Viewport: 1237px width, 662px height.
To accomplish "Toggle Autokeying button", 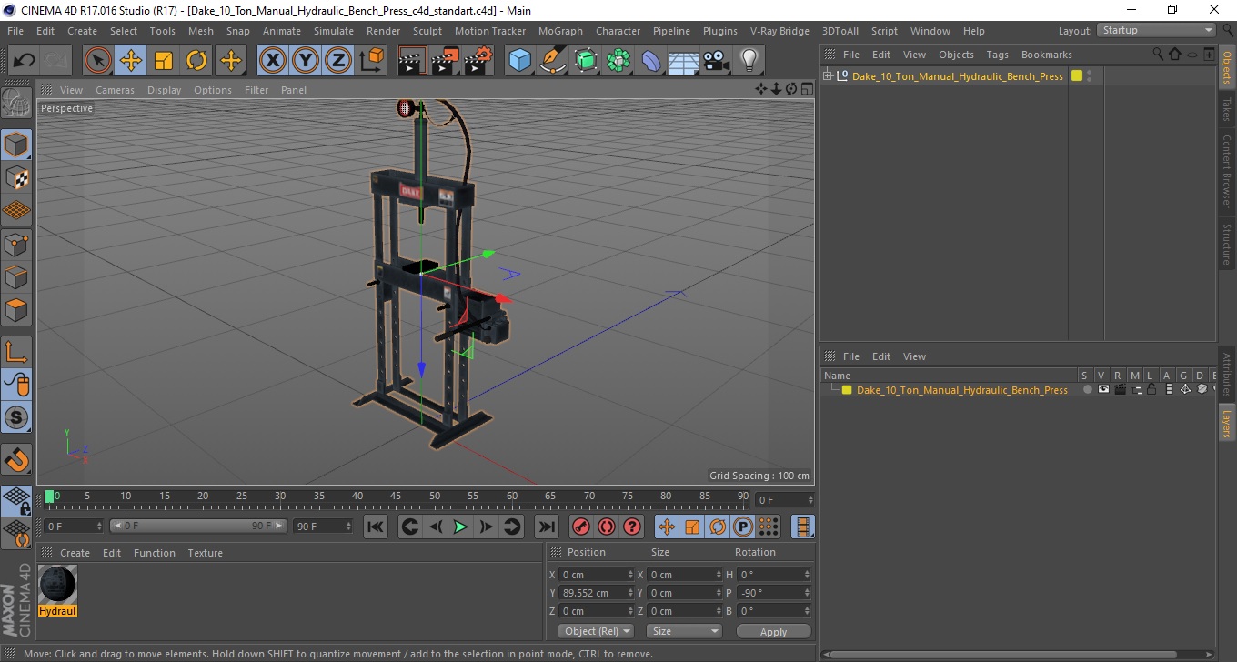I will click(607, 527).
